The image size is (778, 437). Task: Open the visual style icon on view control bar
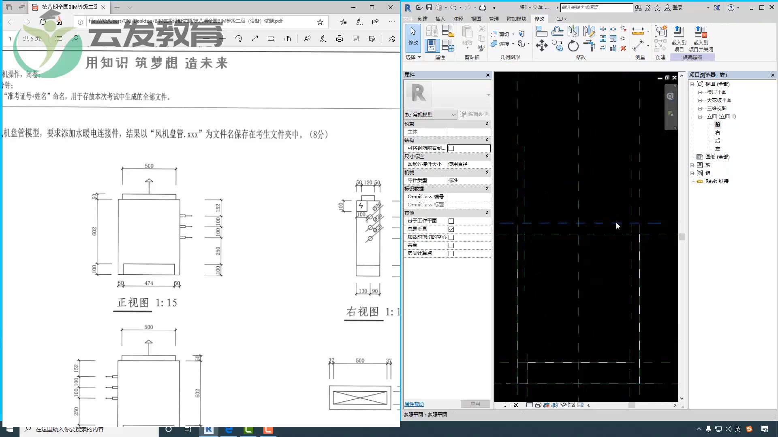[538, 405]
